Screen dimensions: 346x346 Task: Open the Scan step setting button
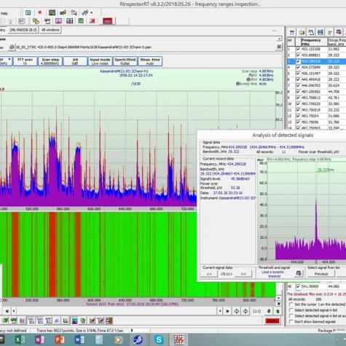pos(50,61)
